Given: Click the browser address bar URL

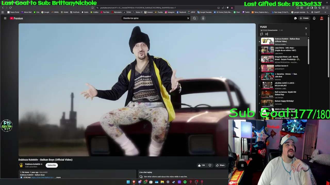Looking at the screenshot, I should coord(138,8).
